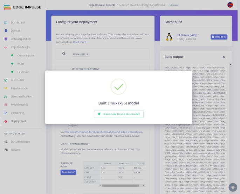Follow the Read more link
Viewport: 240px width, 194px height.
coord(80,42)
